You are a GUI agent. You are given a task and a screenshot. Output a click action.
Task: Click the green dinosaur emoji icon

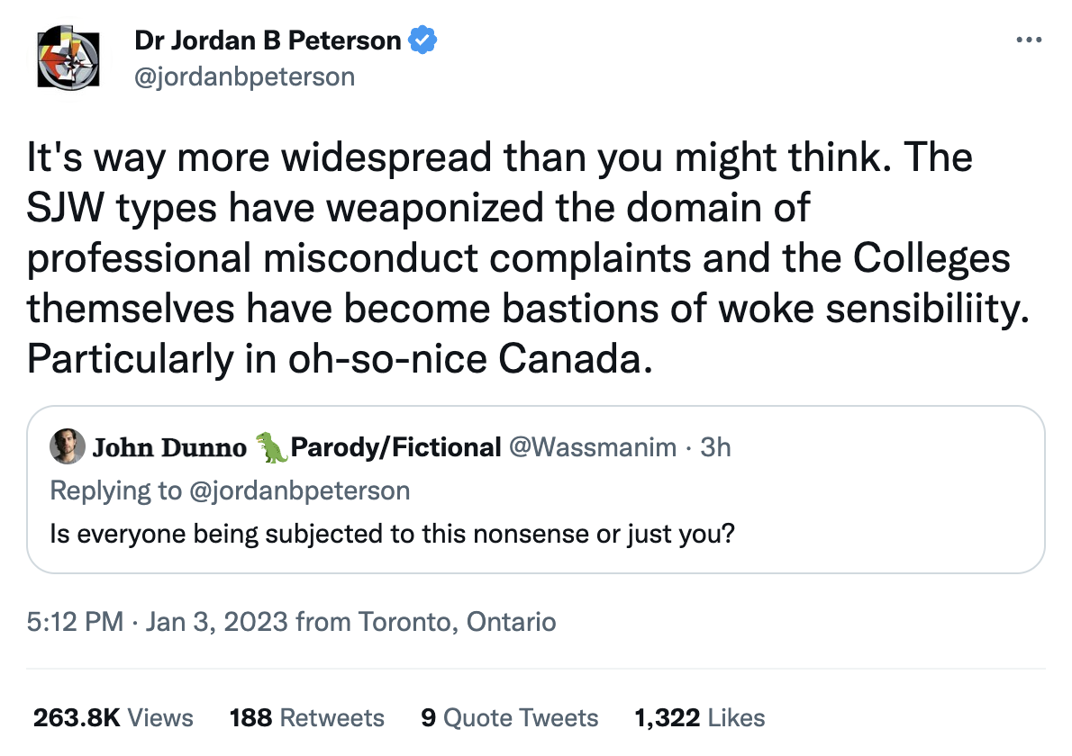click(x=271, y=447)
